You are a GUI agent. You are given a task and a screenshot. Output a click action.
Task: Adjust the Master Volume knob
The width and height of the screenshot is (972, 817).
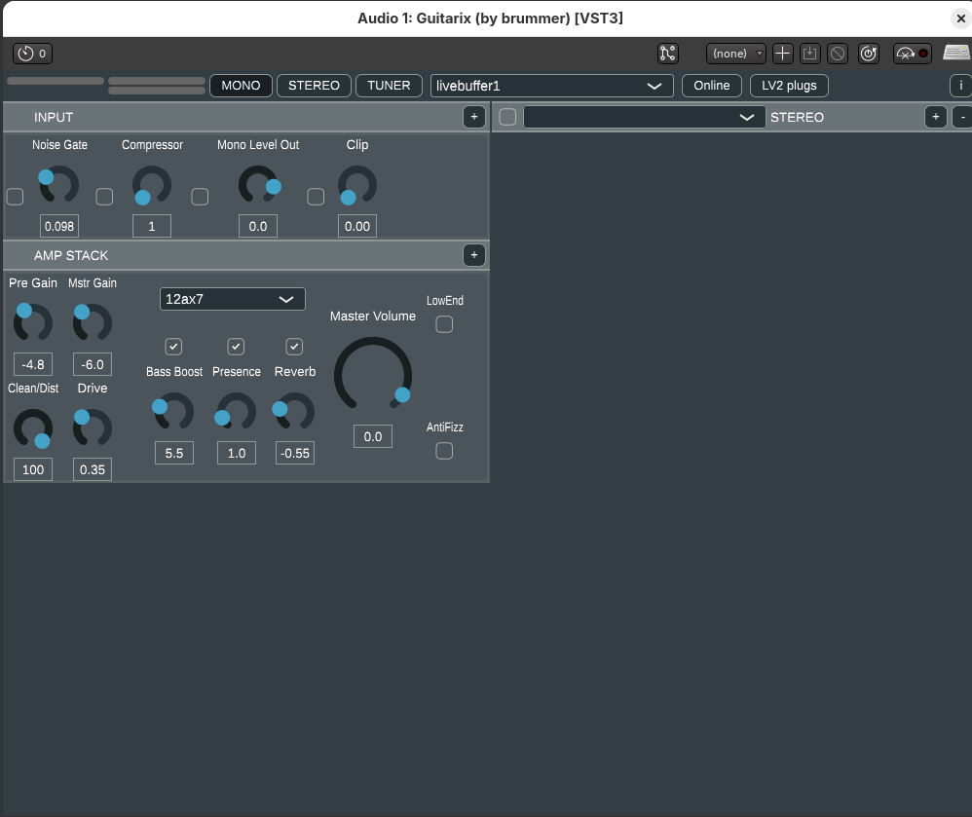pyautogui.click(x=373, y=374)
